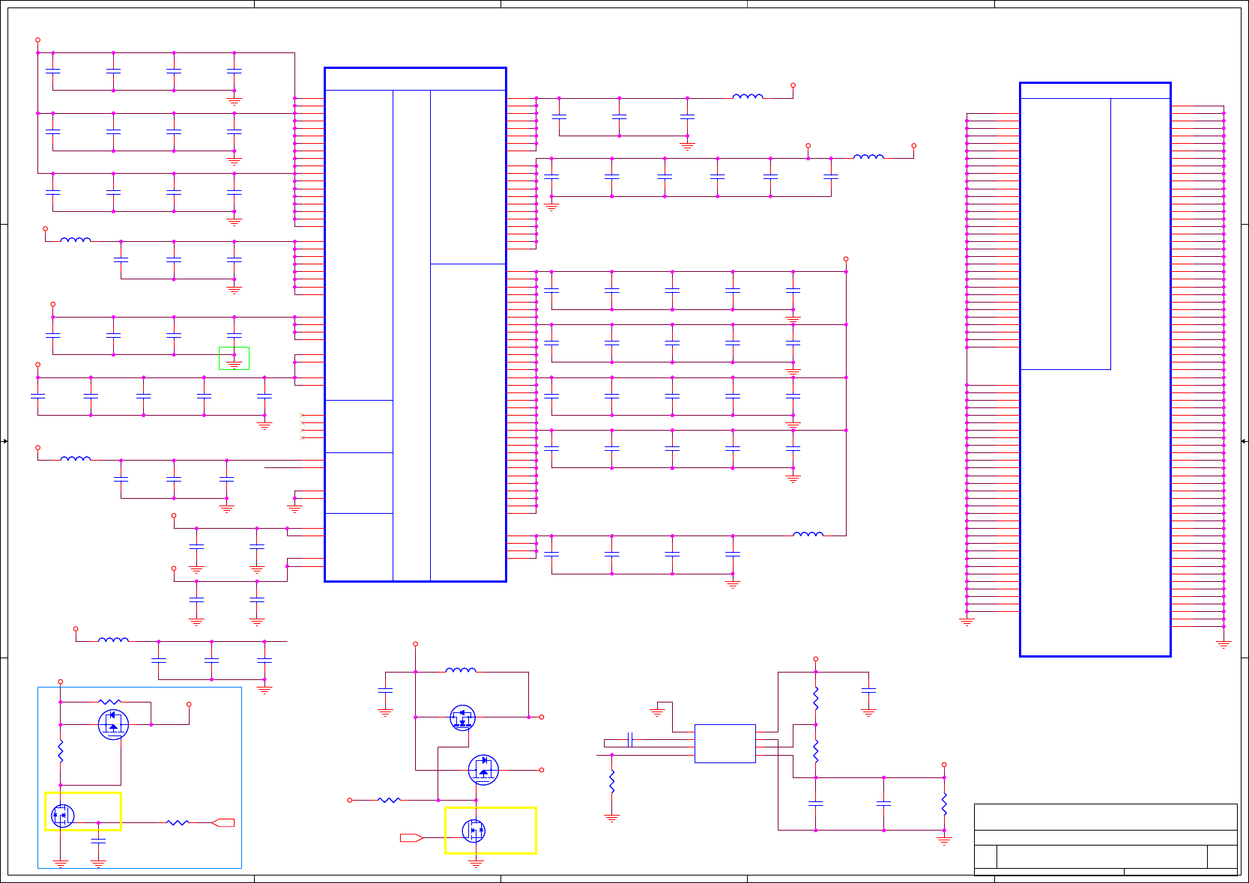
Task: Click the inductor between two power terminals, upper right
Action: 868,157
